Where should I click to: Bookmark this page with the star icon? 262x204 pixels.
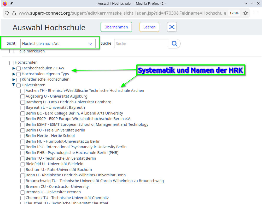click(x=246, y=13)
